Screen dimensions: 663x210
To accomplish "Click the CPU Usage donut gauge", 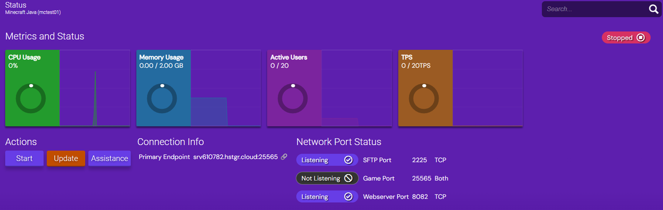I will 31,99.
